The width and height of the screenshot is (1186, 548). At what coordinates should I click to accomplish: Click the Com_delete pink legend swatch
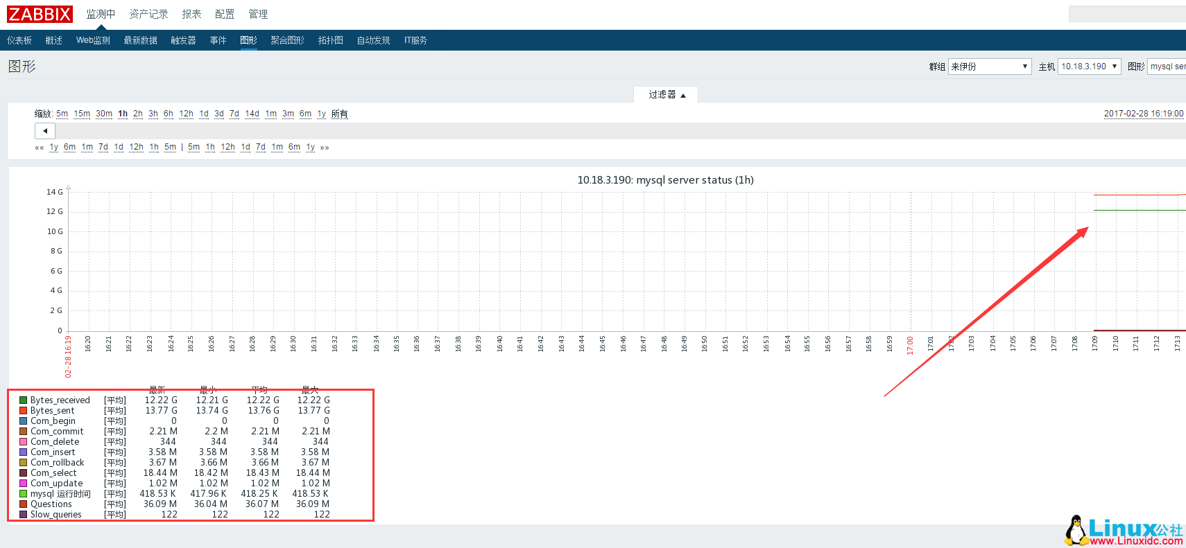(x=24, y=442)
